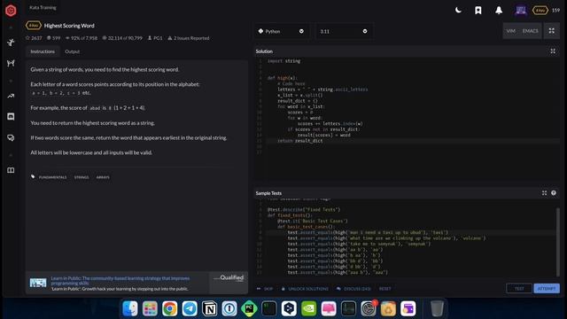Screen dimensions: 567x319
Task: Click the ad thumbnail image
Action: [38, 283]
